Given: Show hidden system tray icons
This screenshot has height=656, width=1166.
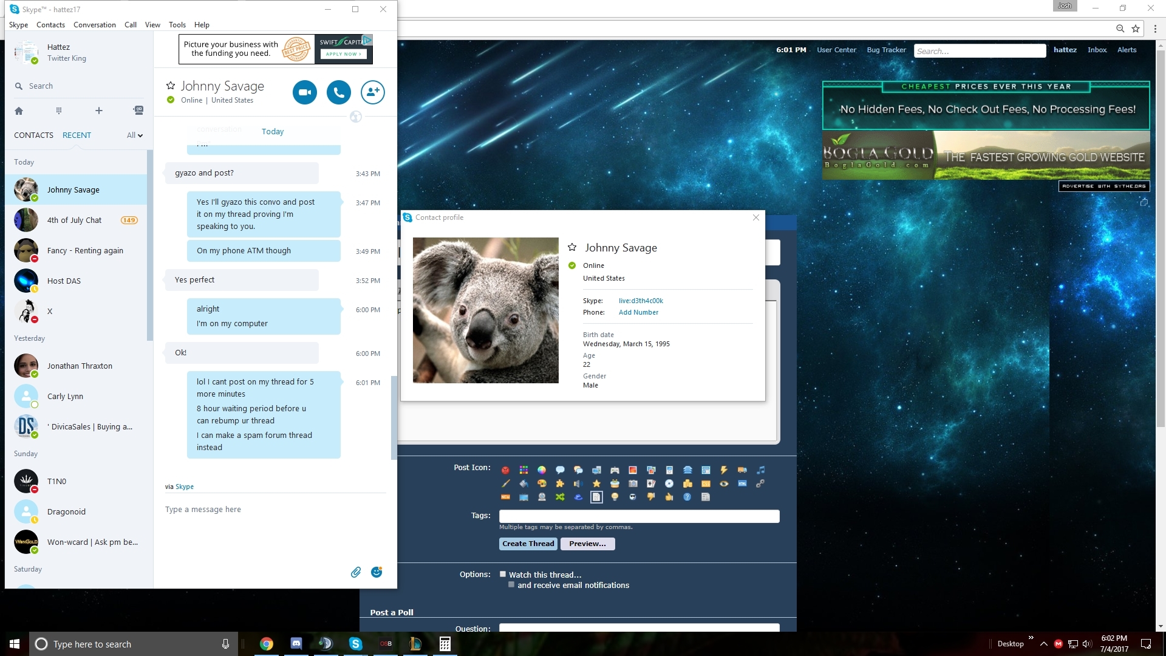Looking at the screenshot, I should (1043, 644).
